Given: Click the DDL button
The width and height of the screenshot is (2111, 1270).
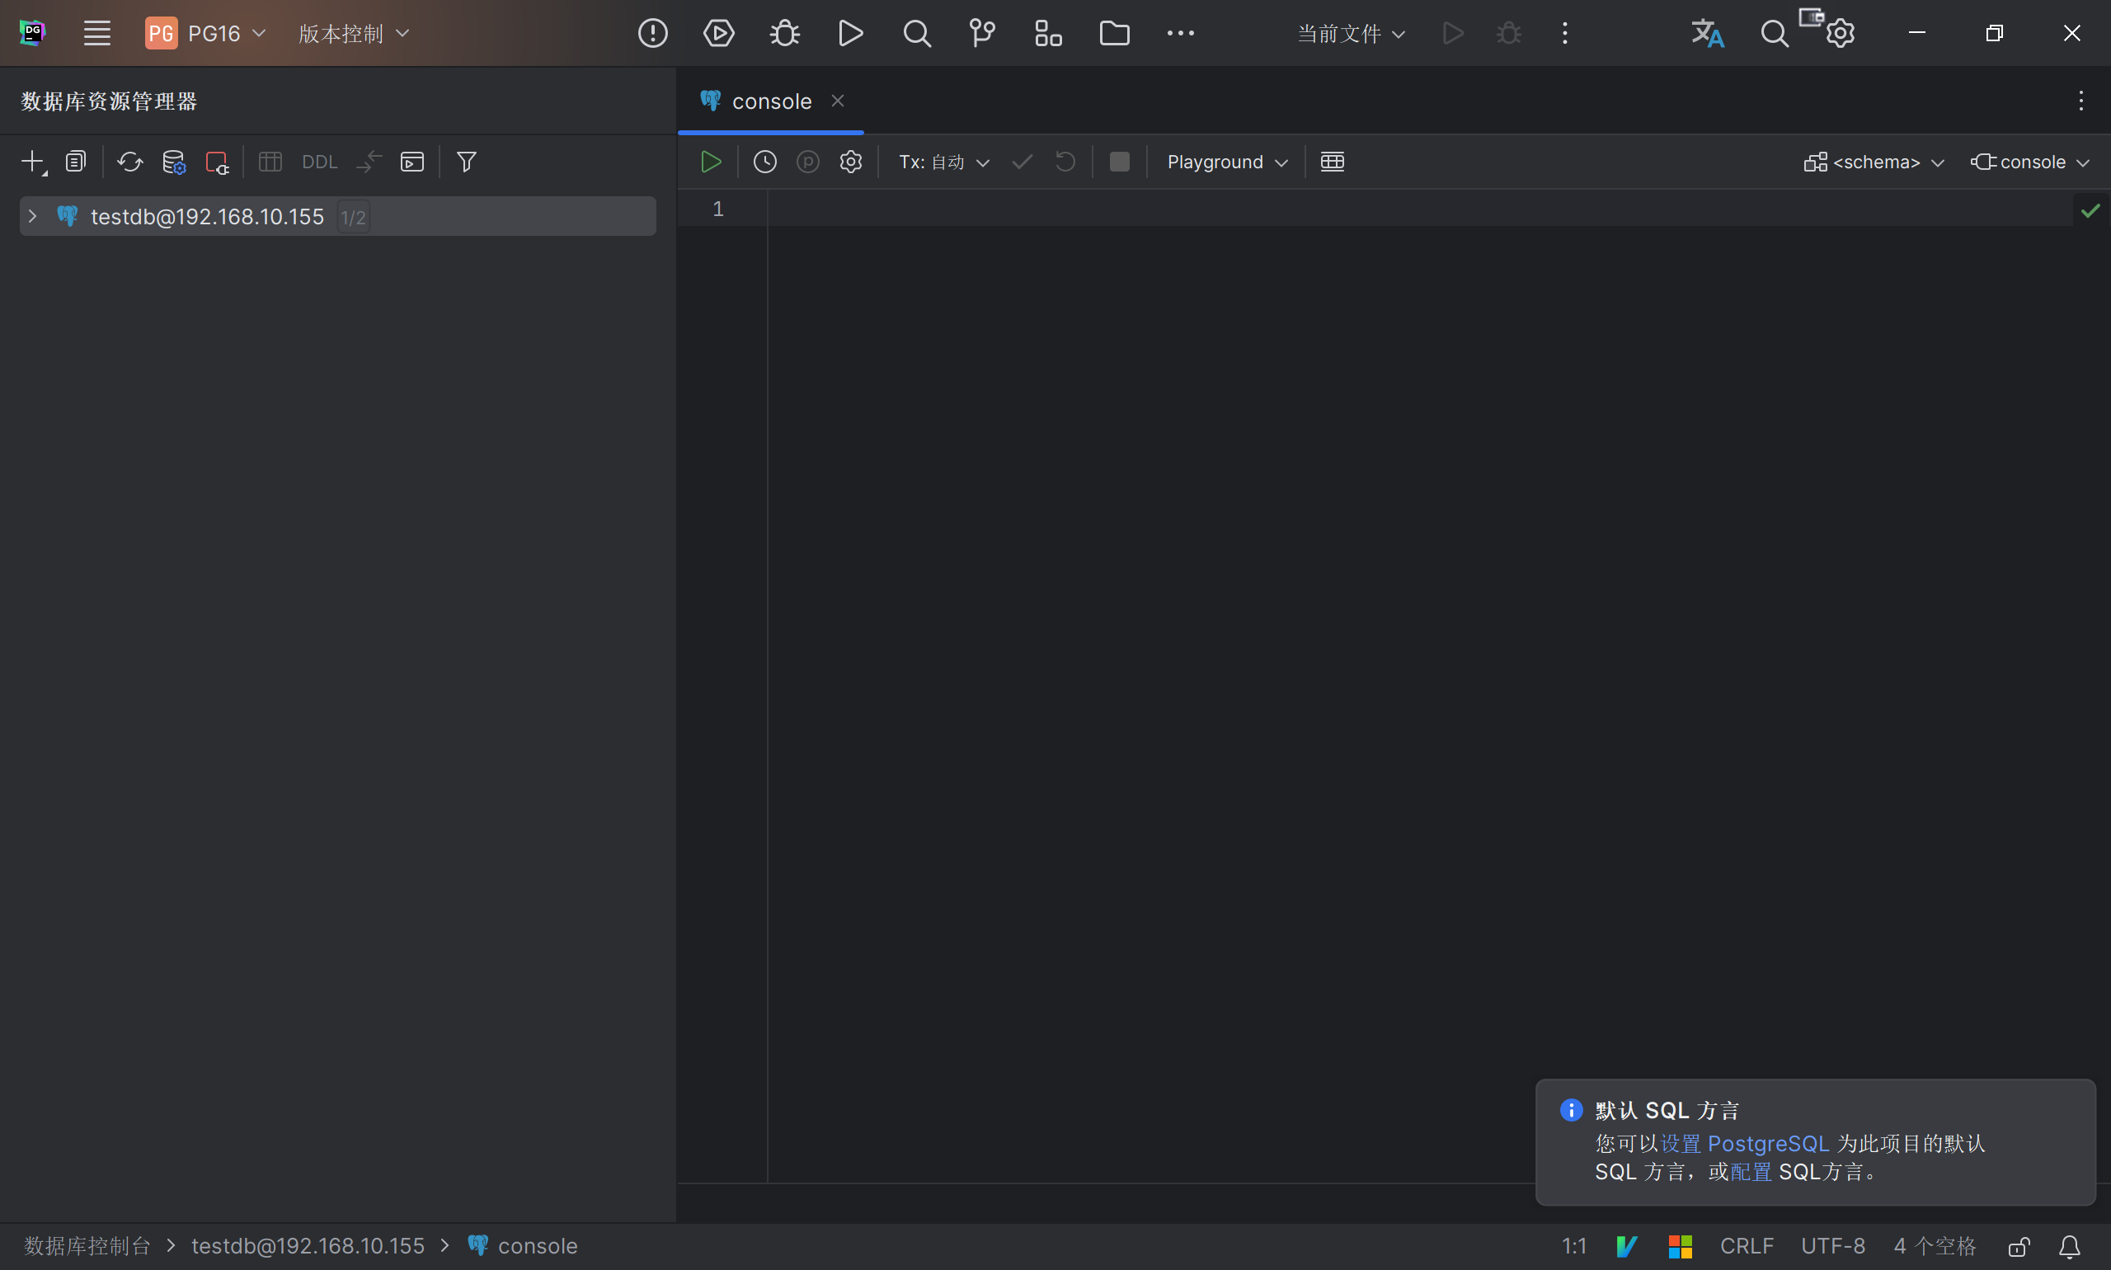Looking at the screenshot, I should pyautogui.click(x=320, y=162).
